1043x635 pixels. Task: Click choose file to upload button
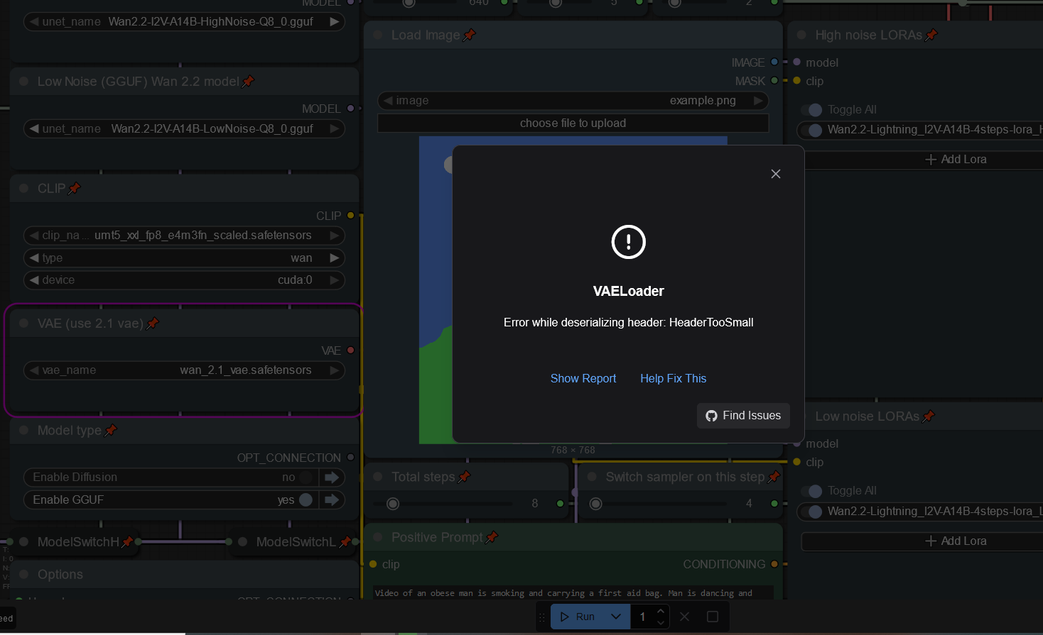(x=573, y=123)
